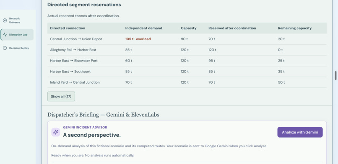Viewport: 338px width, 164px height.
Task: Click GEMINI INCIDENT ADVISOR label
Action: point(85,128)
